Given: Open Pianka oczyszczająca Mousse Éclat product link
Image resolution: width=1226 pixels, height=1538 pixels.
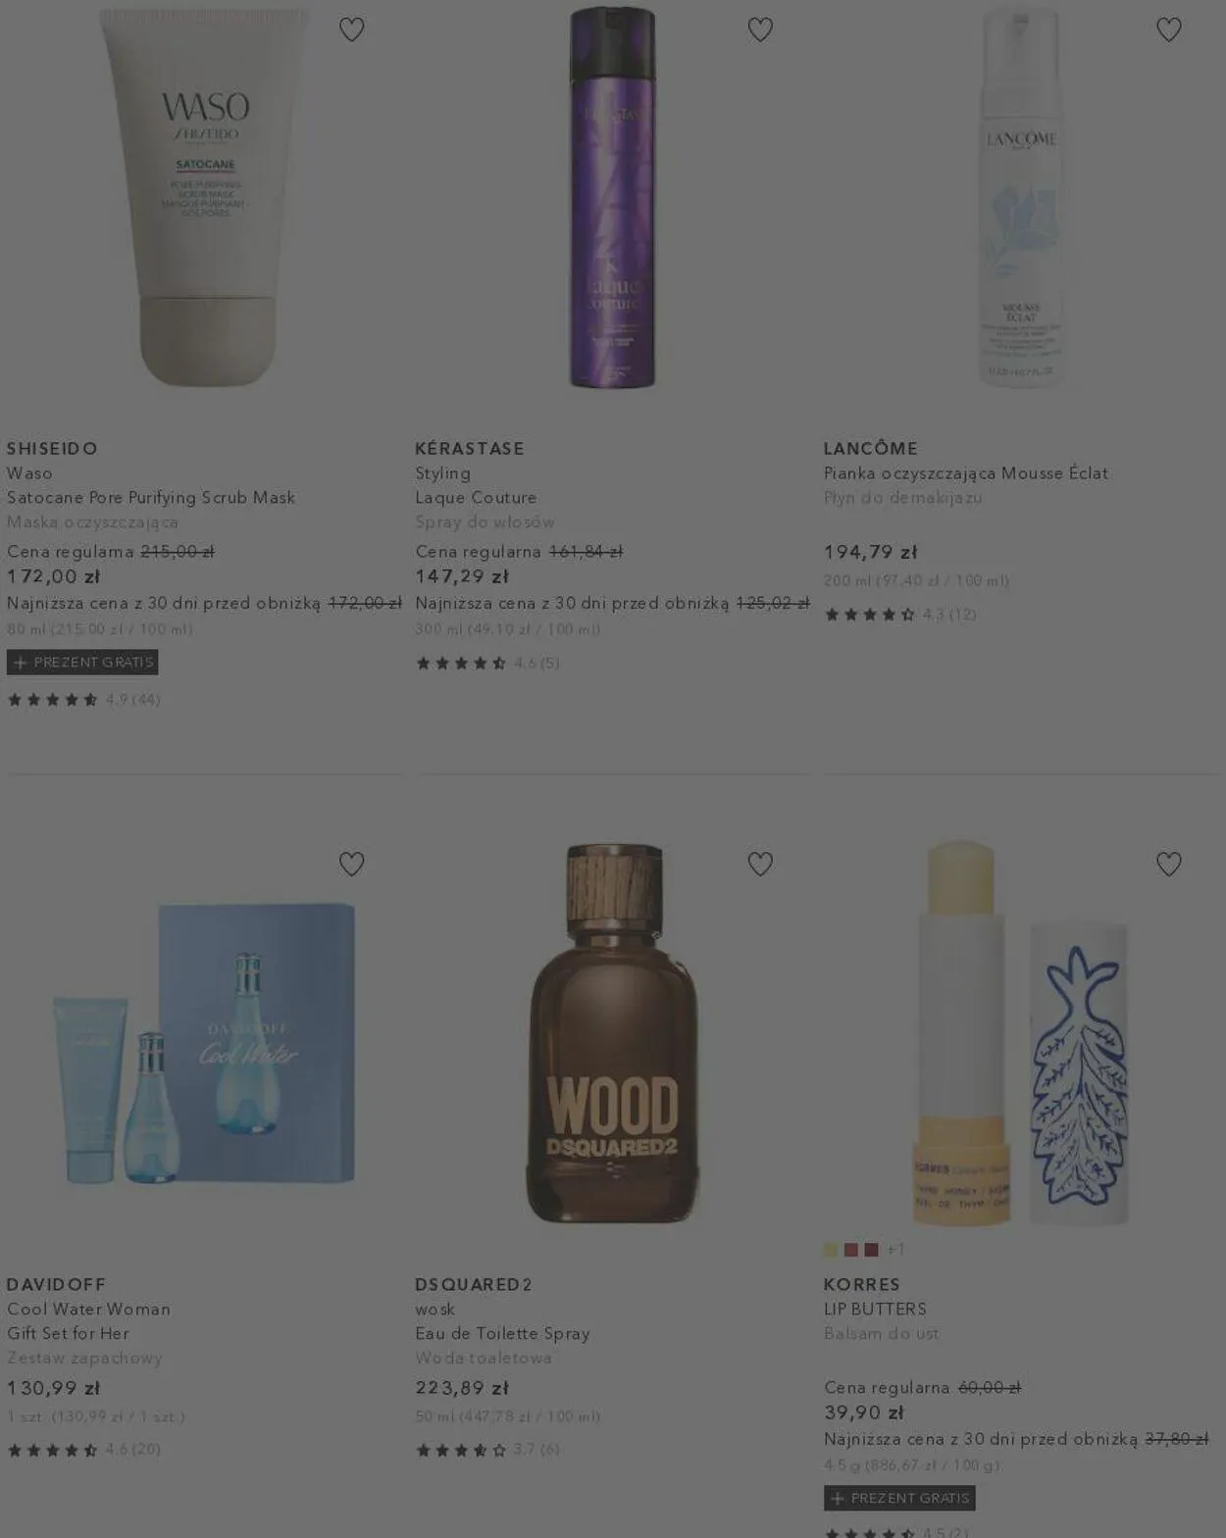Looking at the screenshot, I should [966, 473].
